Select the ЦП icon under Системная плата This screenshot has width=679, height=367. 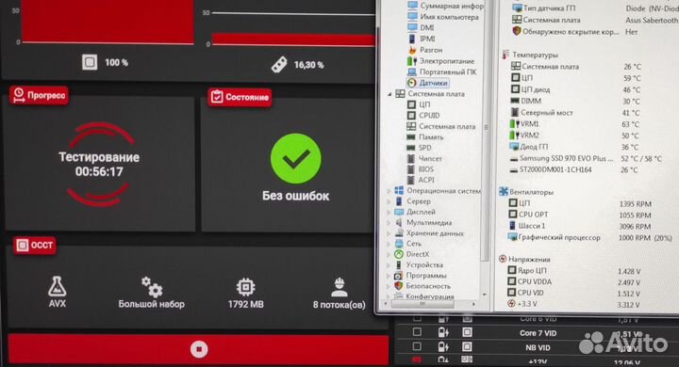(411, 104)
